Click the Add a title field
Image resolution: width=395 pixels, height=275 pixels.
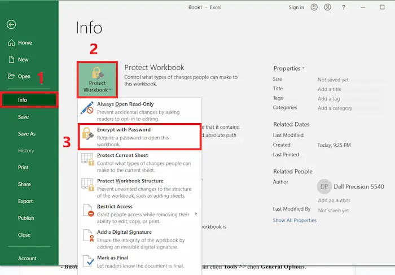pos(331,89)
